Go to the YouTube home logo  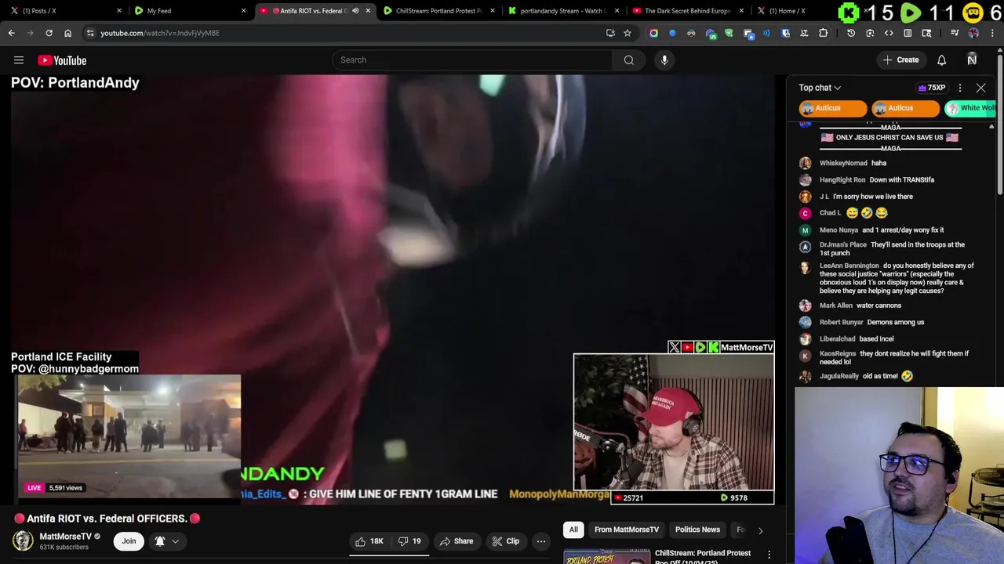[x=62, y=60]
